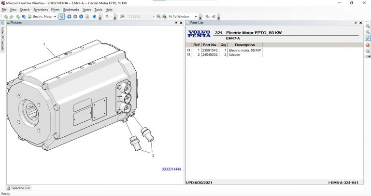Tick checkbox for Electric motor, 50 KW
The height and width of the screenshot is (196, 371).
click(x=189, y=50)
